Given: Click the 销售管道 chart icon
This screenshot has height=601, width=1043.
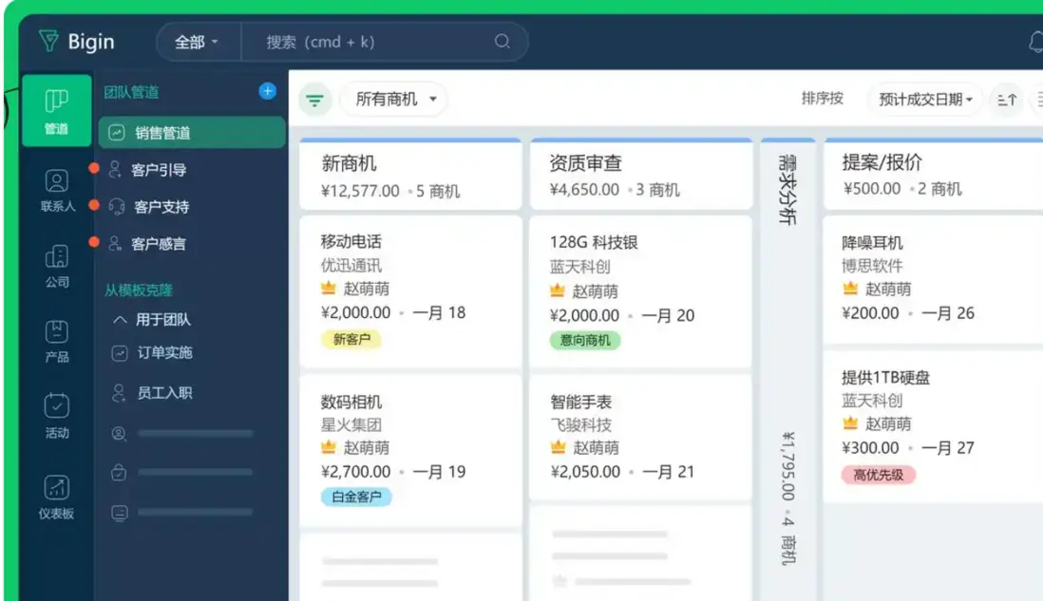Looking at the screenshot, I should coord(117,132).
